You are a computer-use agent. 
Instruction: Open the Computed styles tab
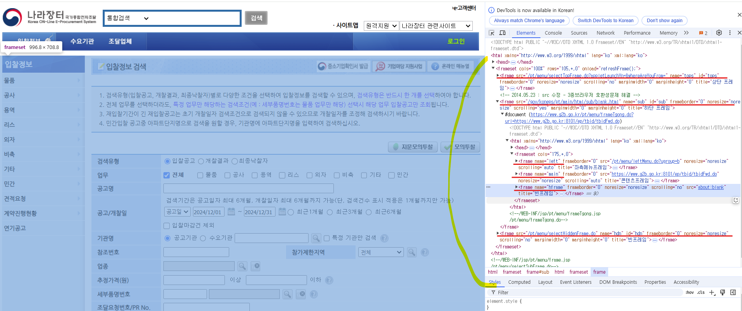pyautogui.click(x=519, y=282)
